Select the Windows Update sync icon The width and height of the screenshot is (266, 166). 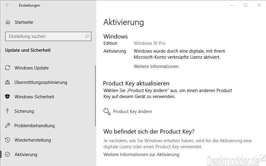tap(7, 68)
